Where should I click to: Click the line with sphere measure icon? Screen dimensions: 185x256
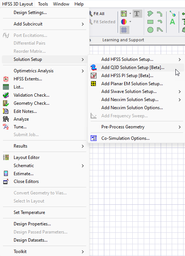(x=172, y=14)
